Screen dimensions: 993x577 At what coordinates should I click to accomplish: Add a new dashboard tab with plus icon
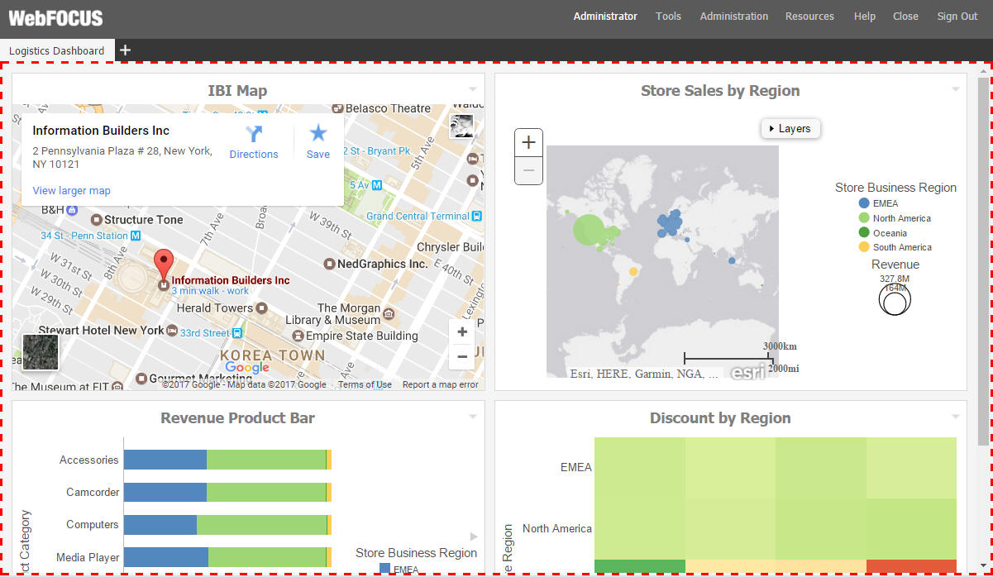tap(125, 50)
